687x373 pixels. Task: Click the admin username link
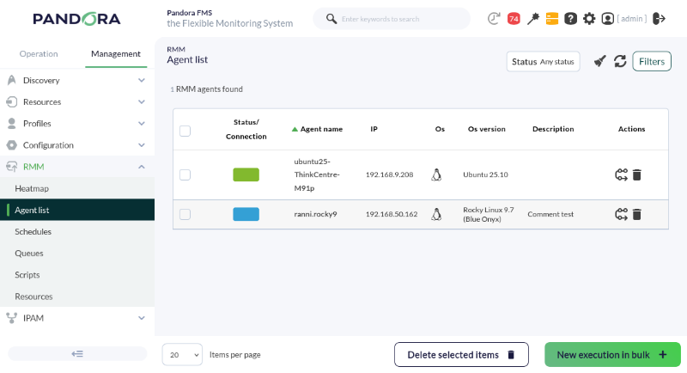point(632,19)
